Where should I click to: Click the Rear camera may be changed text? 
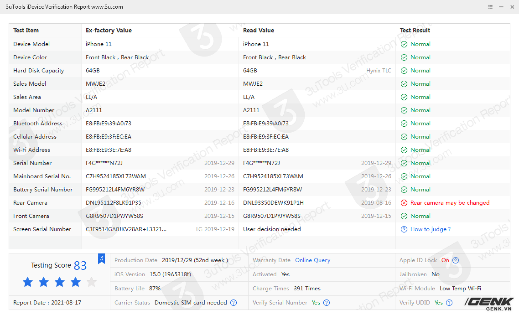click(450, 203)
